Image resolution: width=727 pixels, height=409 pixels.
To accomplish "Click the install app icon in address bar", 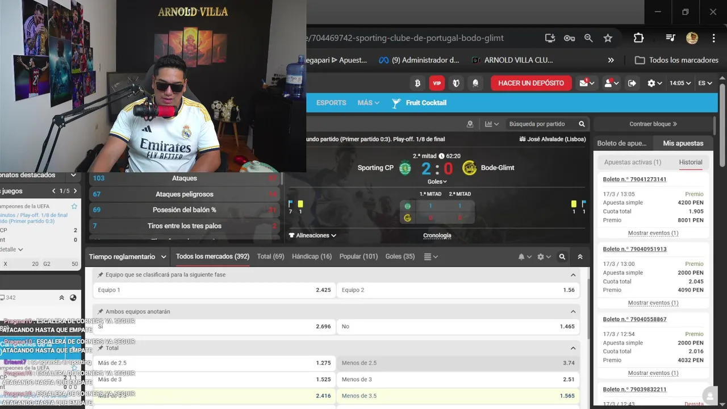I will point(550,38).
